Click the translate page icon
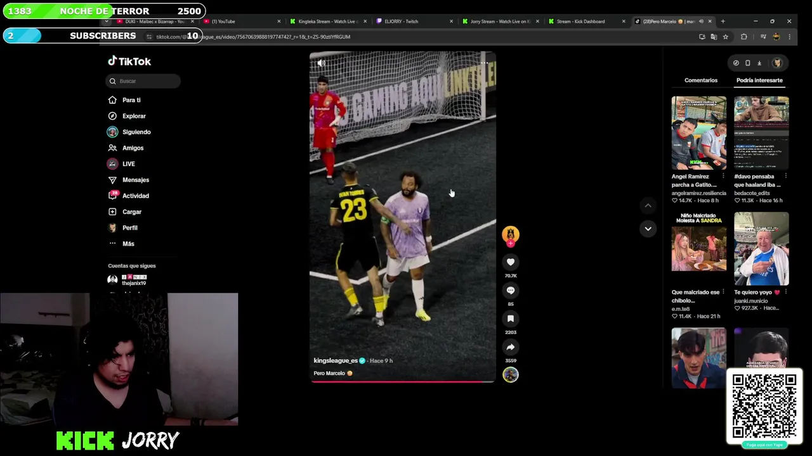Screen dimensions: 812x456 coord(714,37)
